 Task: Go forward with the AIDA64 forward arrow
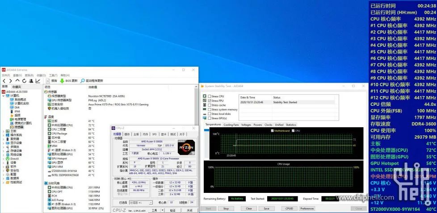click(x=11, y=81)
